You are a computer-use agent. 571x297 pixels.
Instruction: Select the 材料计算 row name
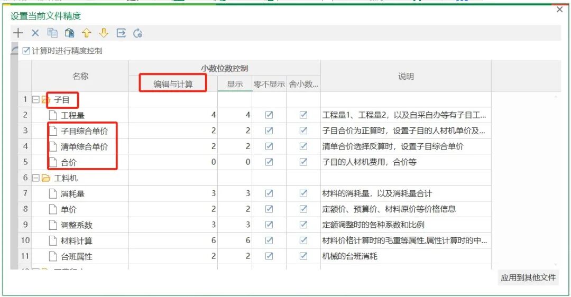click(77, 240)
